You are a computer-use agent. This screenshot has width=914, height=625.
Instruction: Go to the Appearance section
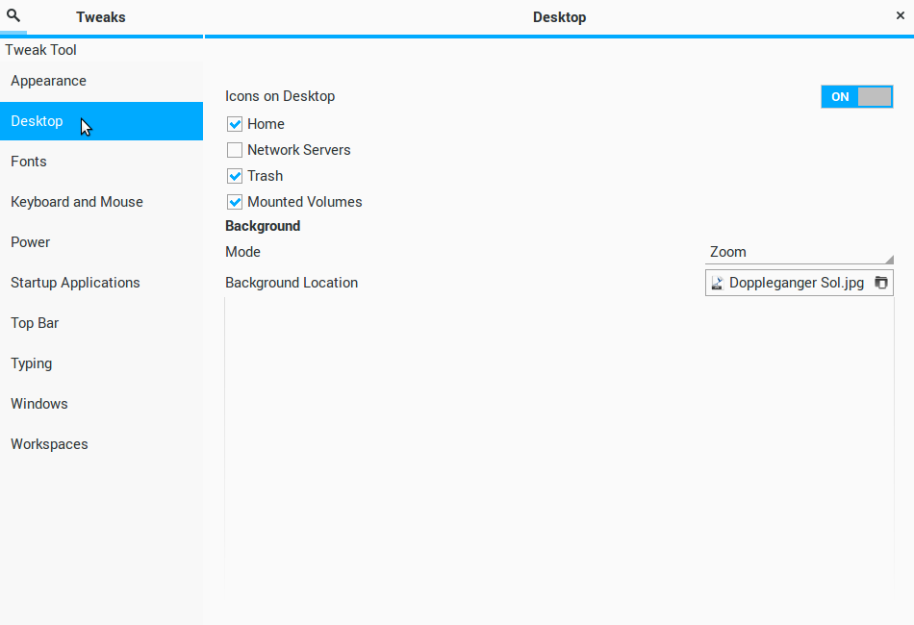48,81
